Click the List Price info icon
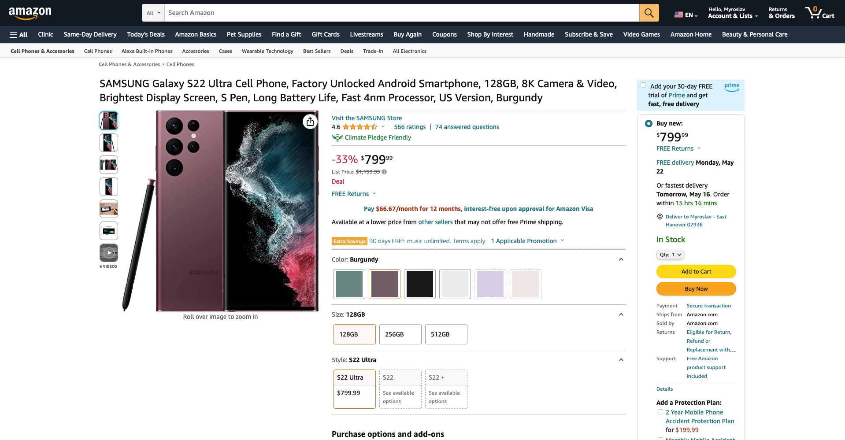The height and width of the screenshot is (440, 845). coord(384,172)
